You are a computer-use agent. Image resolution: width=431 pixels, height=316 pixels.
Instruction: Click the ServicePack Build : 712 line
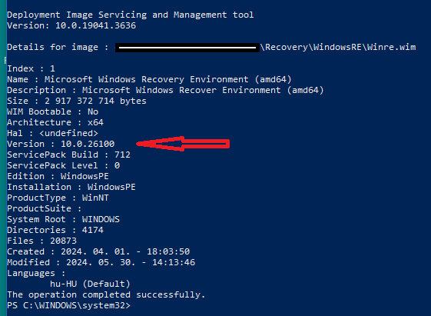click(x=68, y=155)
